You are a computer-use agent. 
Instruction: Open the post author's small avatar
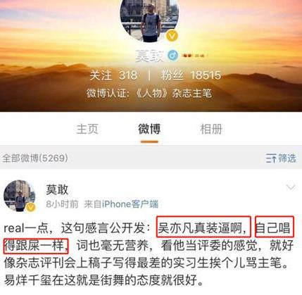[x=19, y=196]
